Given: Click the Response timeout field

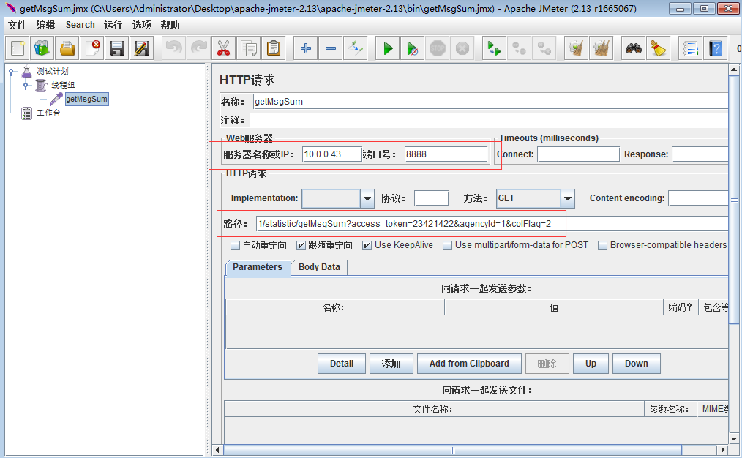Looking at the screenshot, I should click(700, 154).
